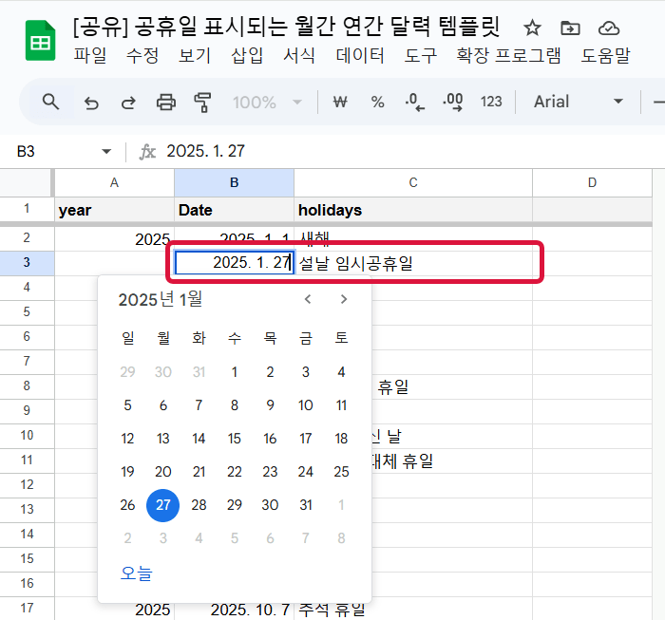Open the 데이터 menu
This screenshot has width=665, height=620.
tap(360, 56)
